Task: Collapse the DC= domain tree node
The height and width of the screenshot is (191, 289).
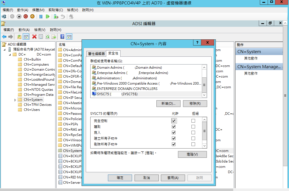Action: click(x=10, y=55)
